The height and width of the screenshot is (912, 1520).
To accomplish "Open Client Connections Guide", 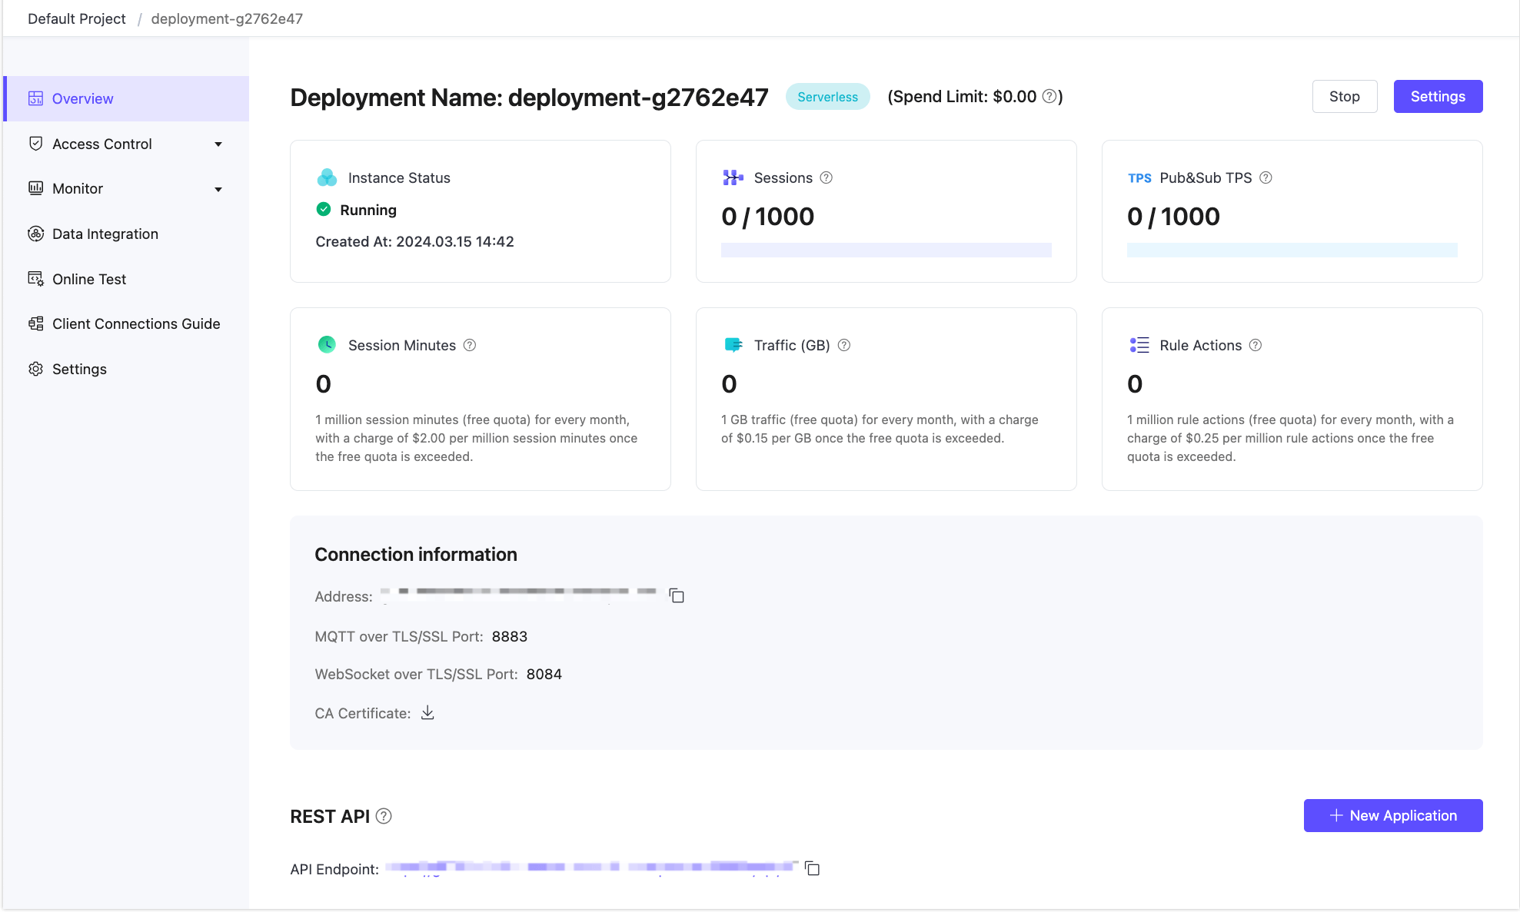I will click(126, 323).
